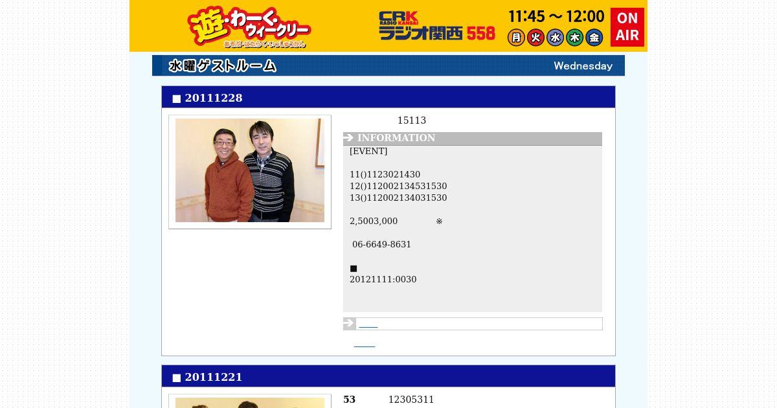The height and width of the screenshot is (408, 777).
Task: Click the Wednesday label in the banner
Action: click(583, 66)
